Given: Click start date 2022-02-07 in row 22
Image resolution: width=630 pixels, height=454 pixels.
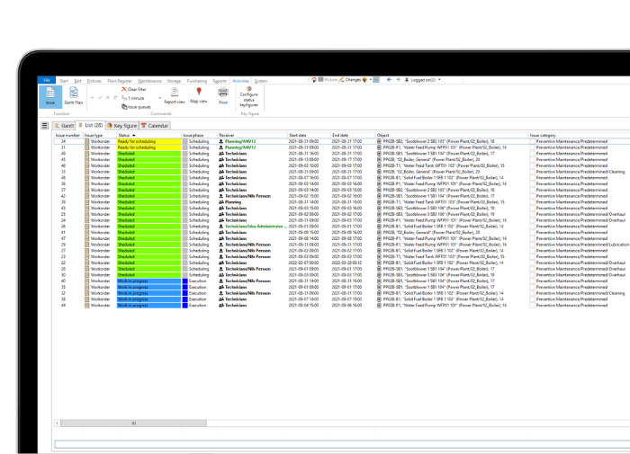Looking at the screenshot, I should point(304,263).
